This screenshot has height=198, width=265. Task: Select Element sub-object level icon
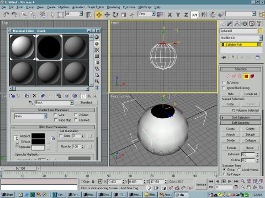coord(252,76)
